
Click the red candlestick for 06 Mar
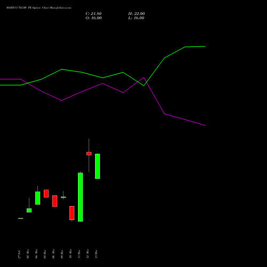(x=55, y=201)
